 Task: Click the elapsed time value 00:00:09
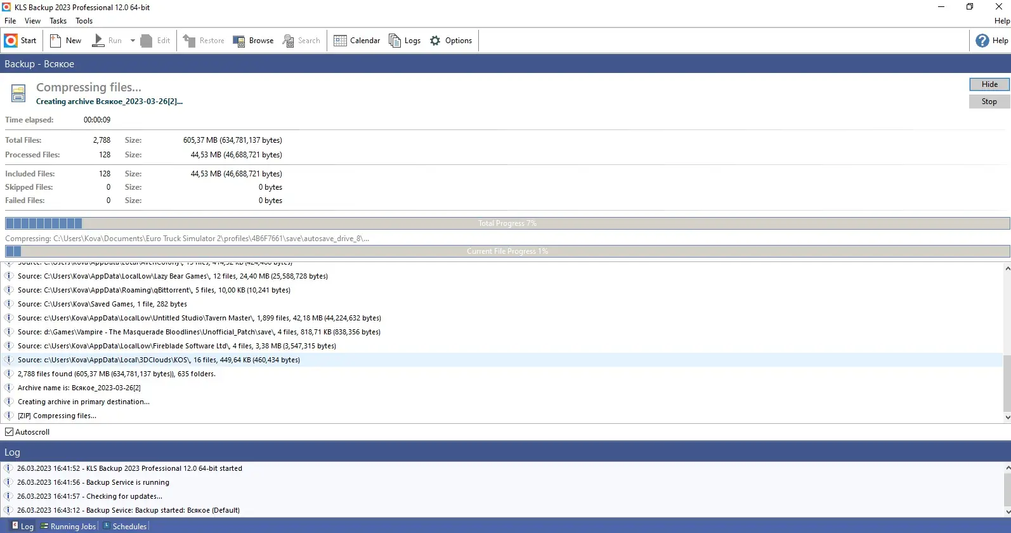(x=97, y=120)
